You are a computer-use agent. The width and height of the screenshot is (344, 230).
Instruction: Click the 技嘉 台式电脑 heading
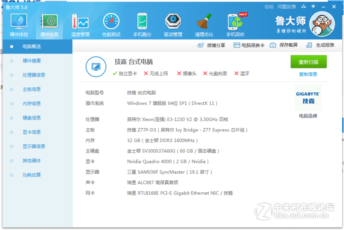[134, 62]
